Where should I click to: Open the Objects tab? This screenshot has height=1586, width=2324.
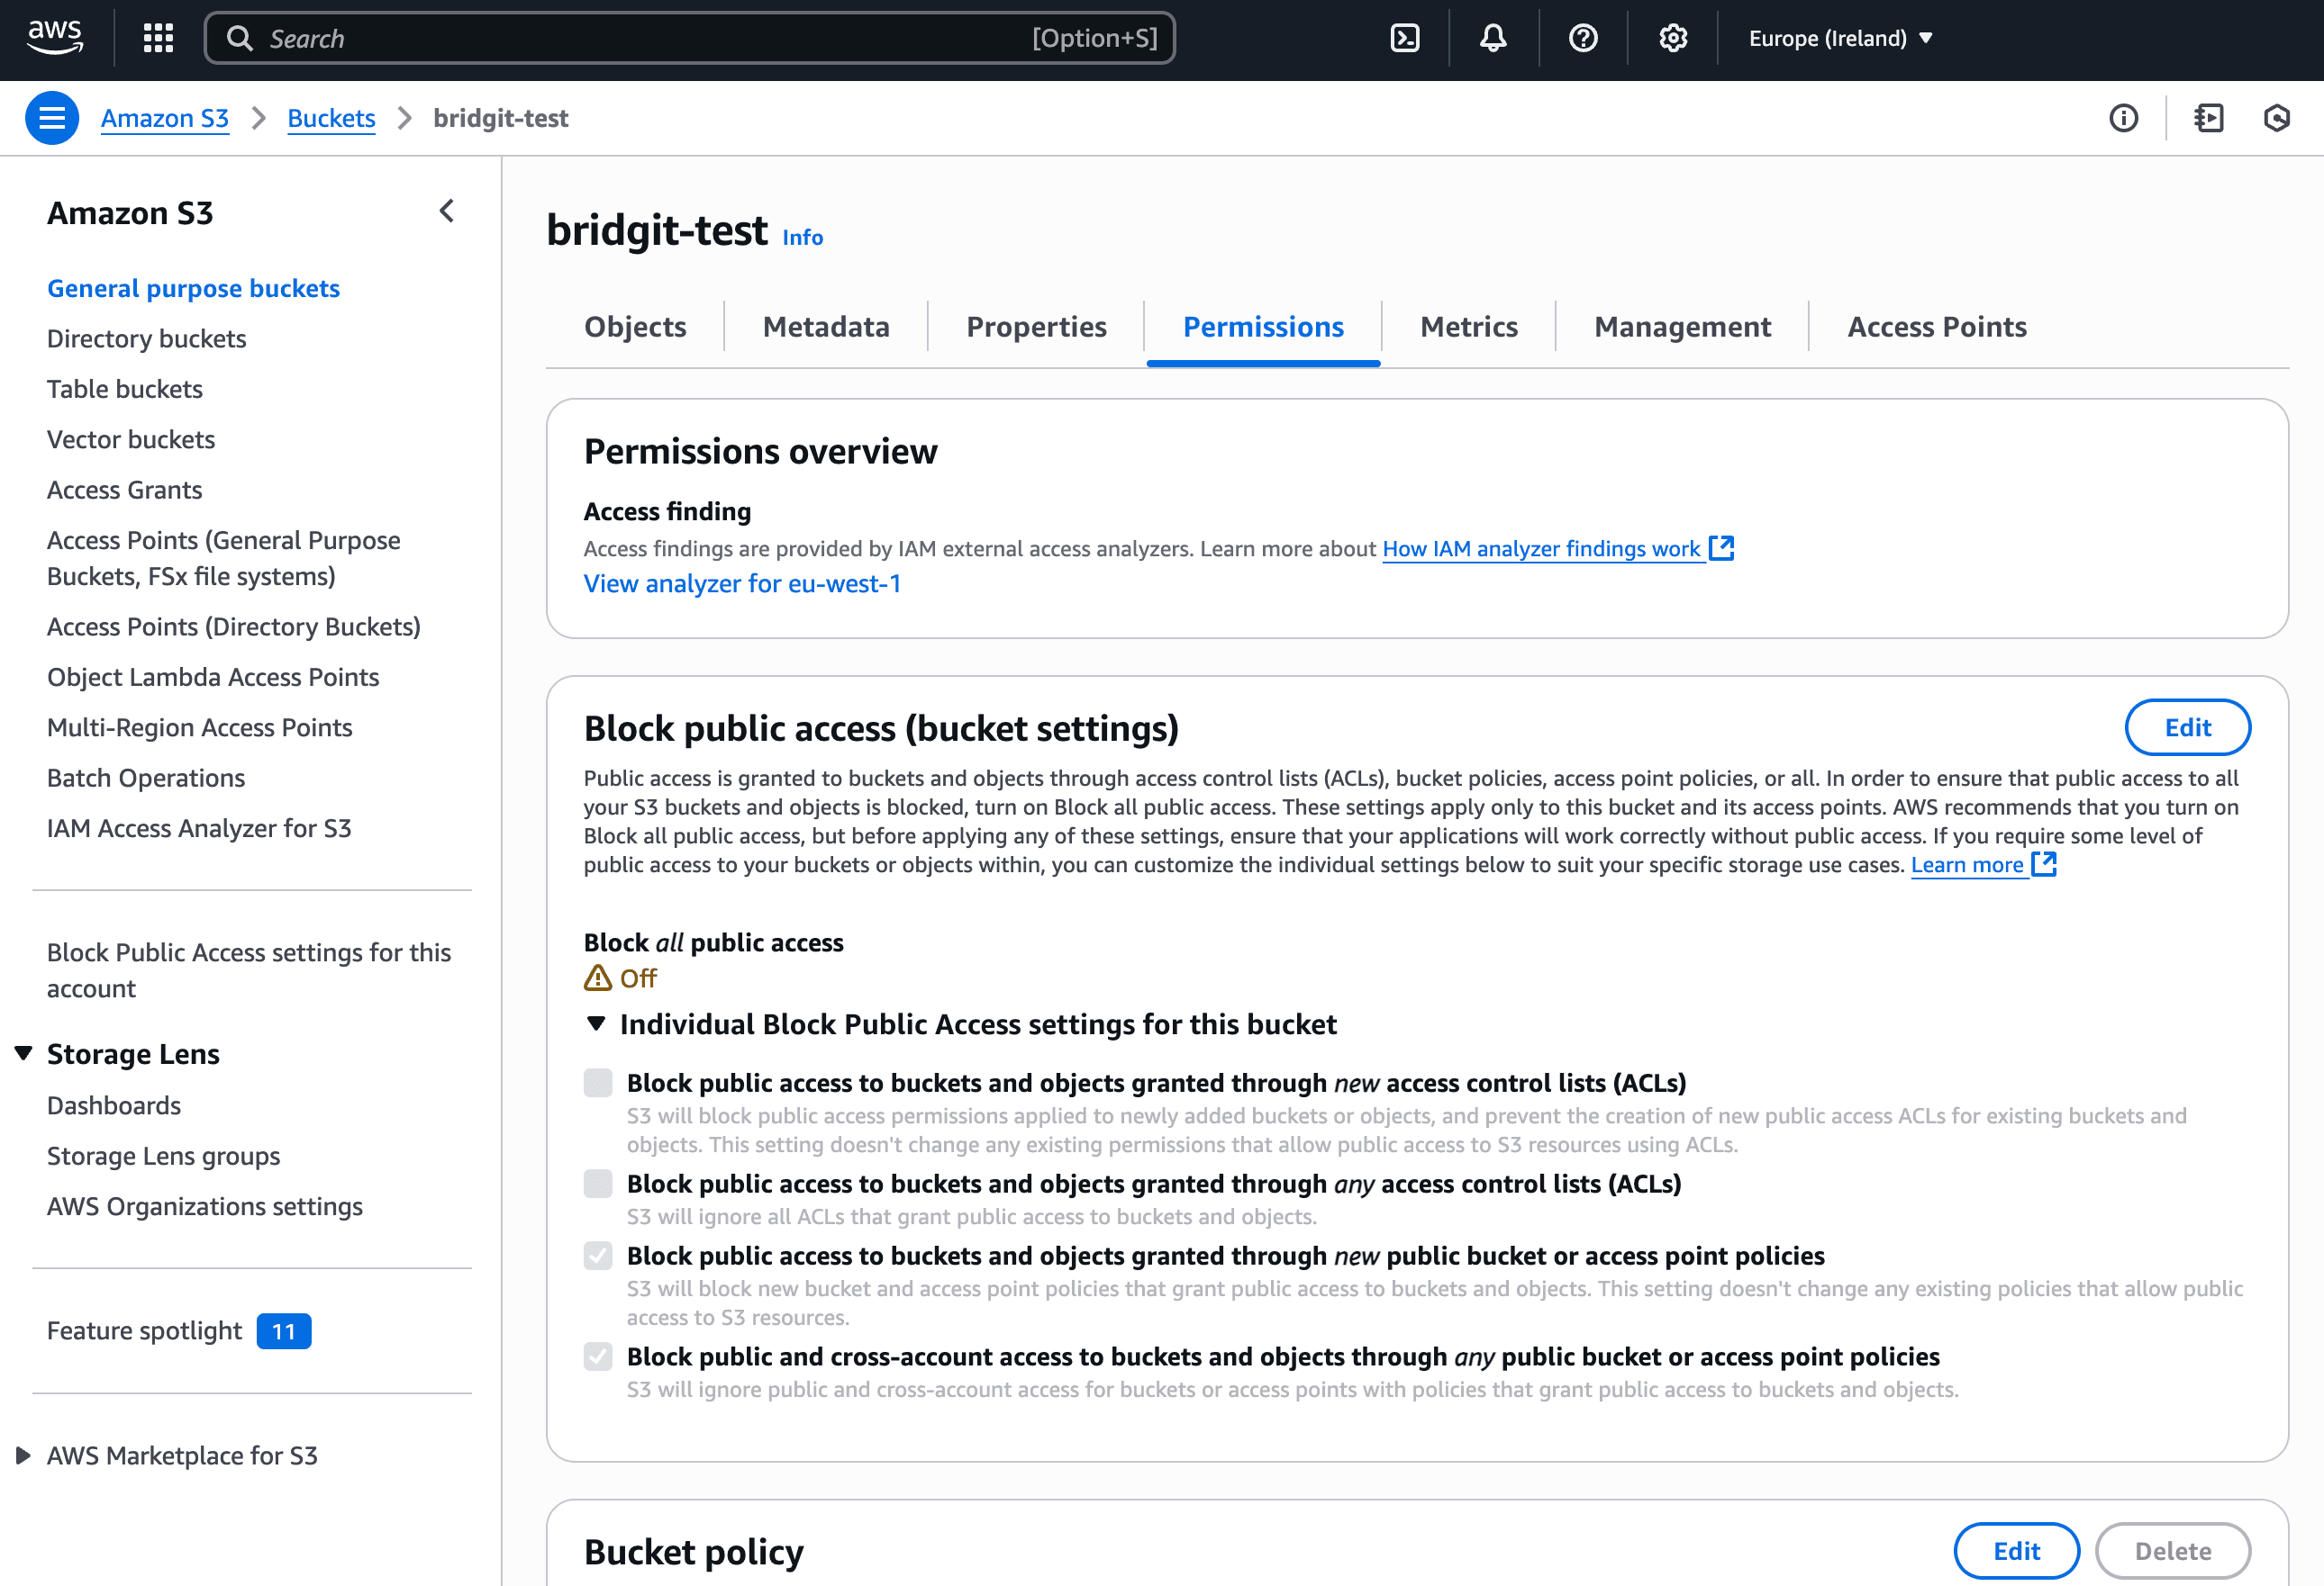tap(634, 327)
